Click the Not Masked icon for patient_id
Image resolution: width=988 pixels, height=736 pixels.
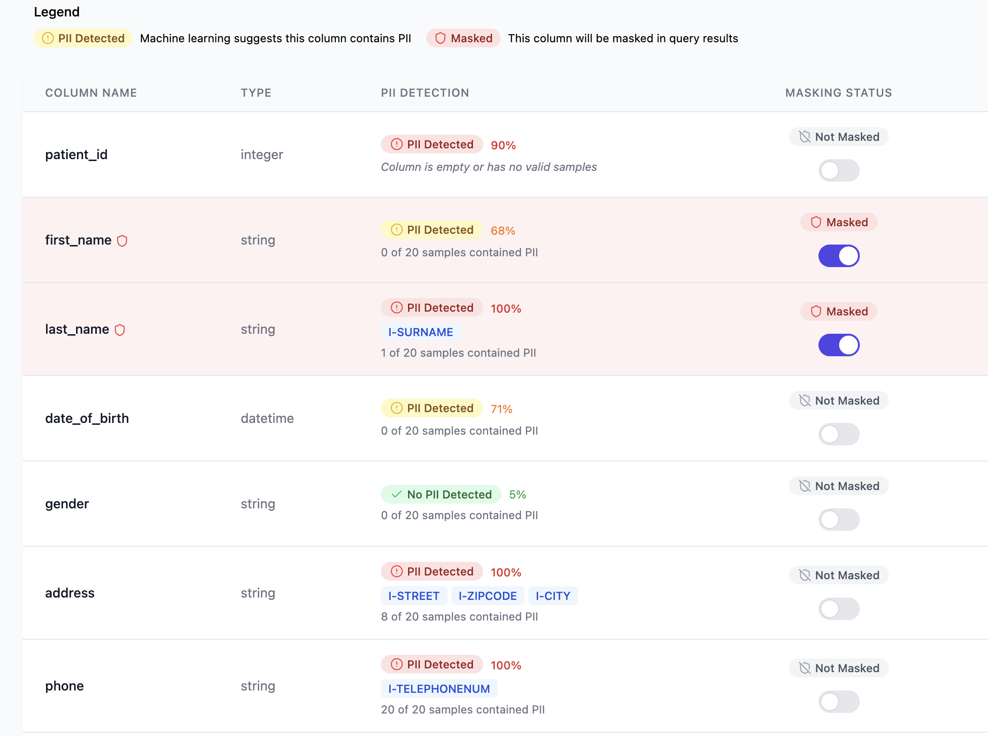[805, 137]
